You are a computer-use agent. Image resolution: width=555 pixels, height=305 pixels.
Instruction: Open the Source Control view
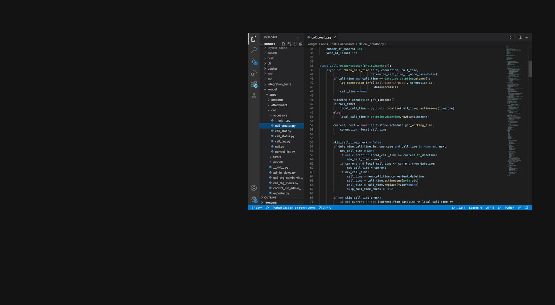(x=254, y=61)
